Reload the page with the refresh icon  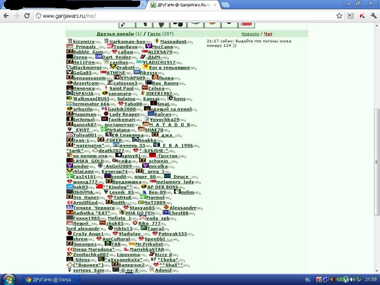pos(27,16)
